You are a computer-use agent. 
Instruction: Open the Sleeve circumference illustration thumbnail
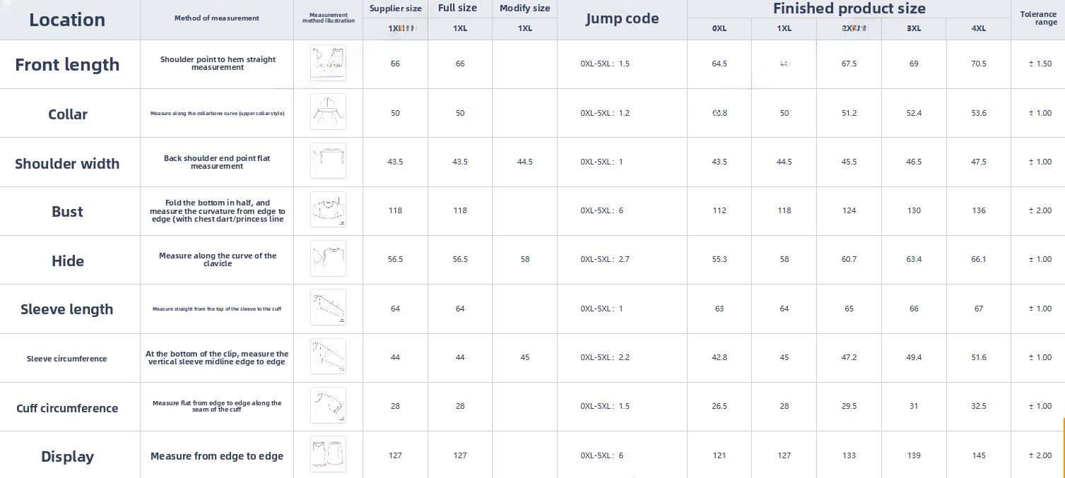click(328, 357)
